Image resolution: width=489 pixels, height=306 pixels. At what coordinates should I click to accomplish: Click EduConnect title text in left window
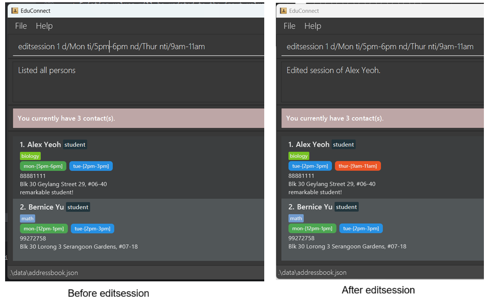[36, 11]
